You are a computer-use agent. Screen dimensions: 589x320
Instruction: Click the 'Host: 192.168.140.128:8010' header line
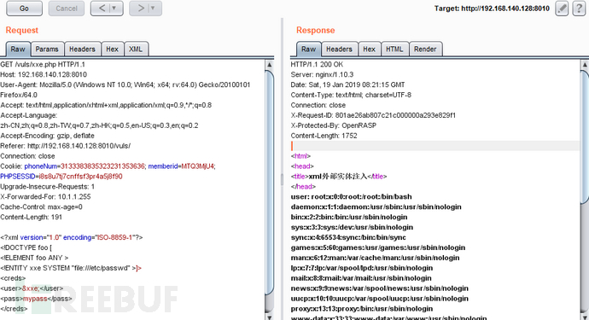44,75
